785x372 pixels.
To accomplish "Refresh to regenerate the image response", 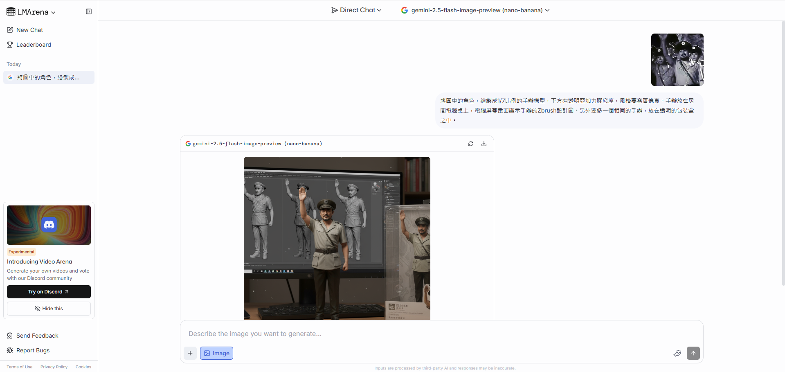I will (x=471, y=144).
